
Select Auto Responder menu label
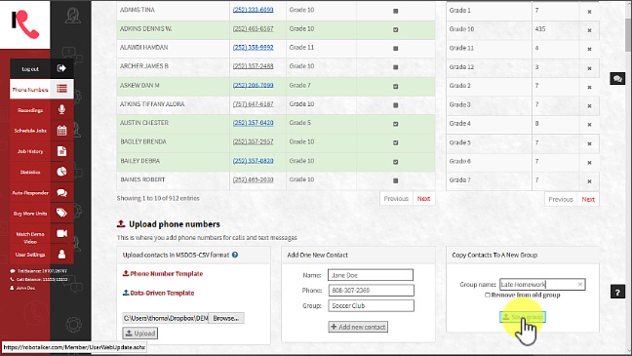click(30, 193)
